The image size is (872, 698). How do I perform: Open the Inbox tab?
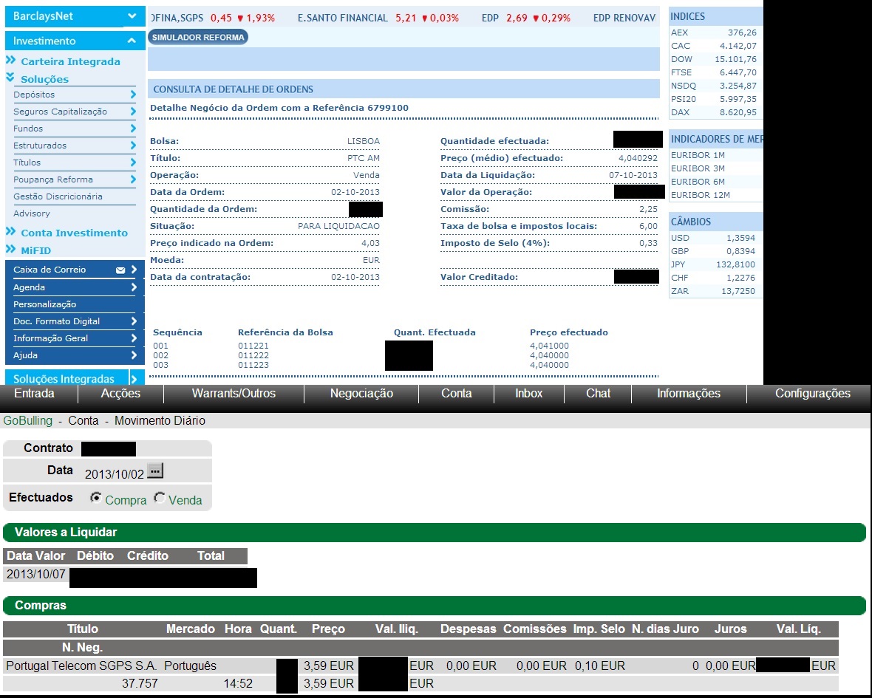point(529,394)
